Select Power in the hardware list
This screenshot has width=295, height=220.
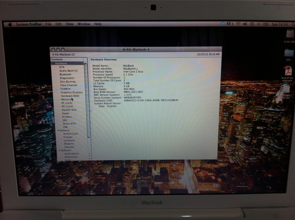pos(66,114)
